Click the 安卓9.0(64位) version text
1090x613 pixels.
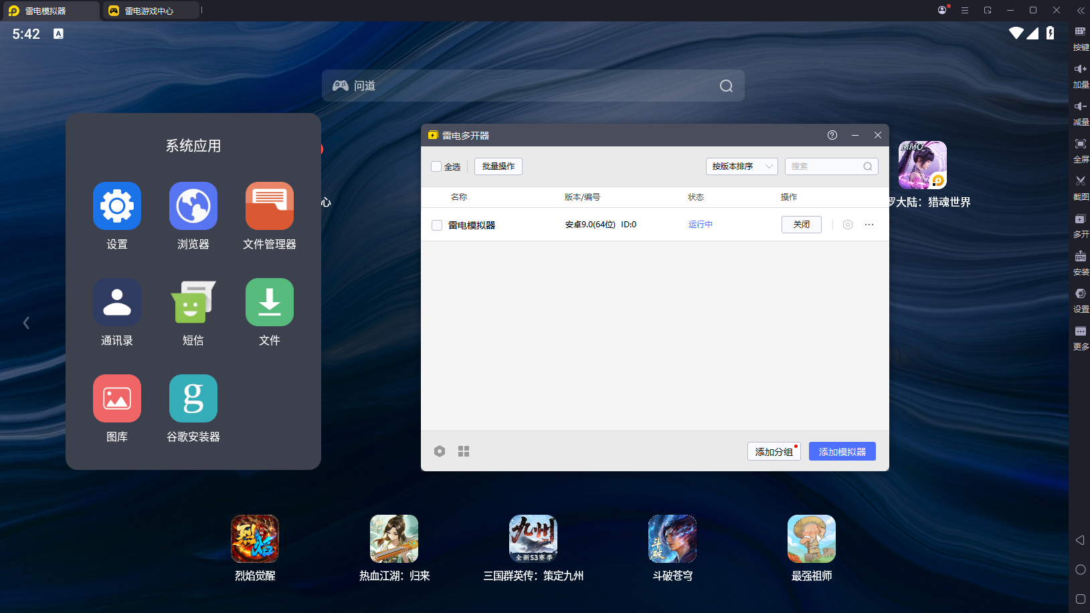590,225
